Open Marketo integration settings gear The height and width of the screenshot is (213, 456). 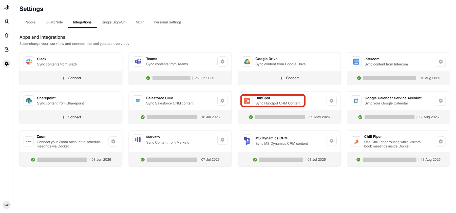coord(222,140)
